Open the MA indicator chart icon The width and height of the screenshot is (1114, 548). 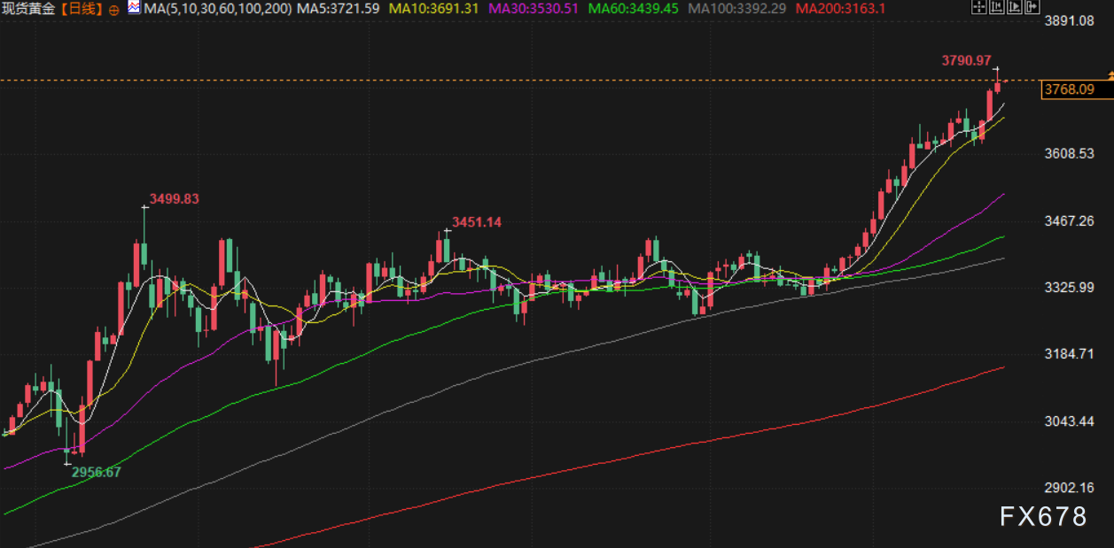[x=133, y=9]
